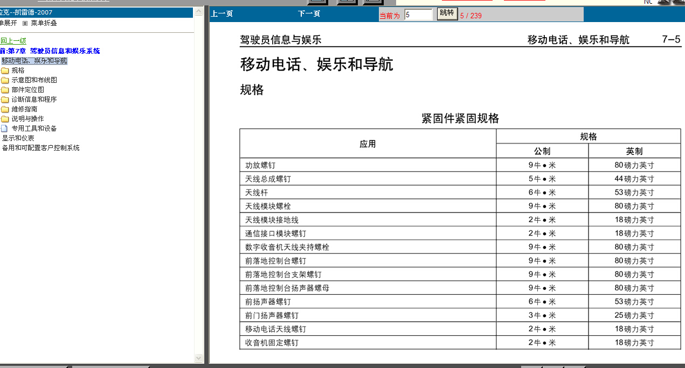Click the 数字收音机天线夹持螺栓 table cell
685x368 pixels.
(368, 247)
